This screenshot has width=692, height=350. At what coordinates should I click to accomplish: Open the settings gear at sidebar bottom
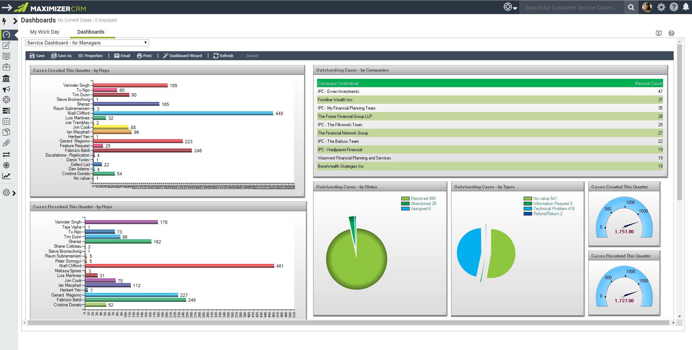tap(6, 193)
